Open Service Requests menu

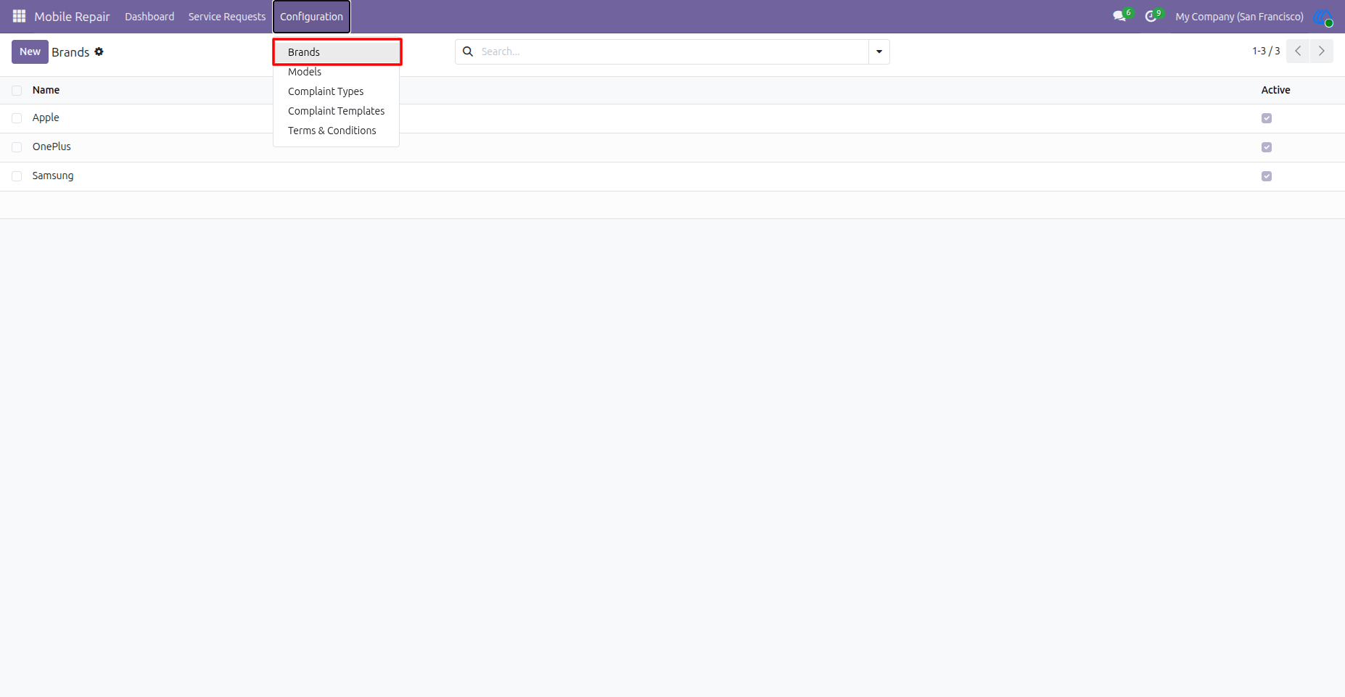(227, 17)
